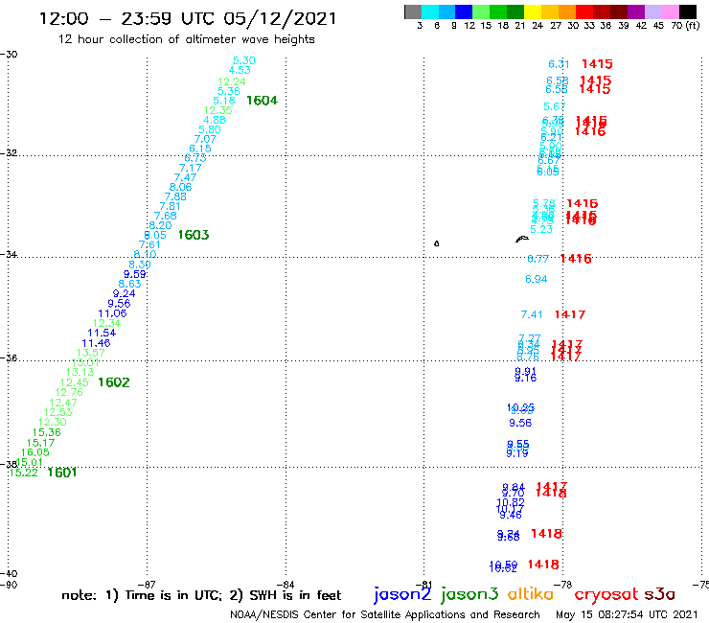Click the jason3 satellite label
Viewport: 709px width, 623px height.
point(469,594)
